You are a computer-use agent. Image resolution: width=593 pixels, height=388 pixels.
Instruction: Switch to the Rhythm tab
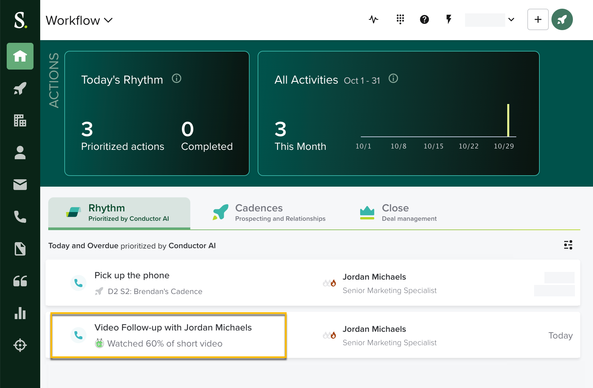tap(119, 213)
